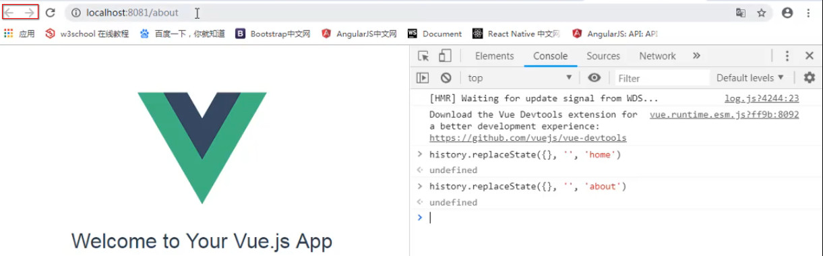Click the Vue logo image
The width and height of the screenshot is (823, 256).
pyautogui.click(x=202, y=148)
